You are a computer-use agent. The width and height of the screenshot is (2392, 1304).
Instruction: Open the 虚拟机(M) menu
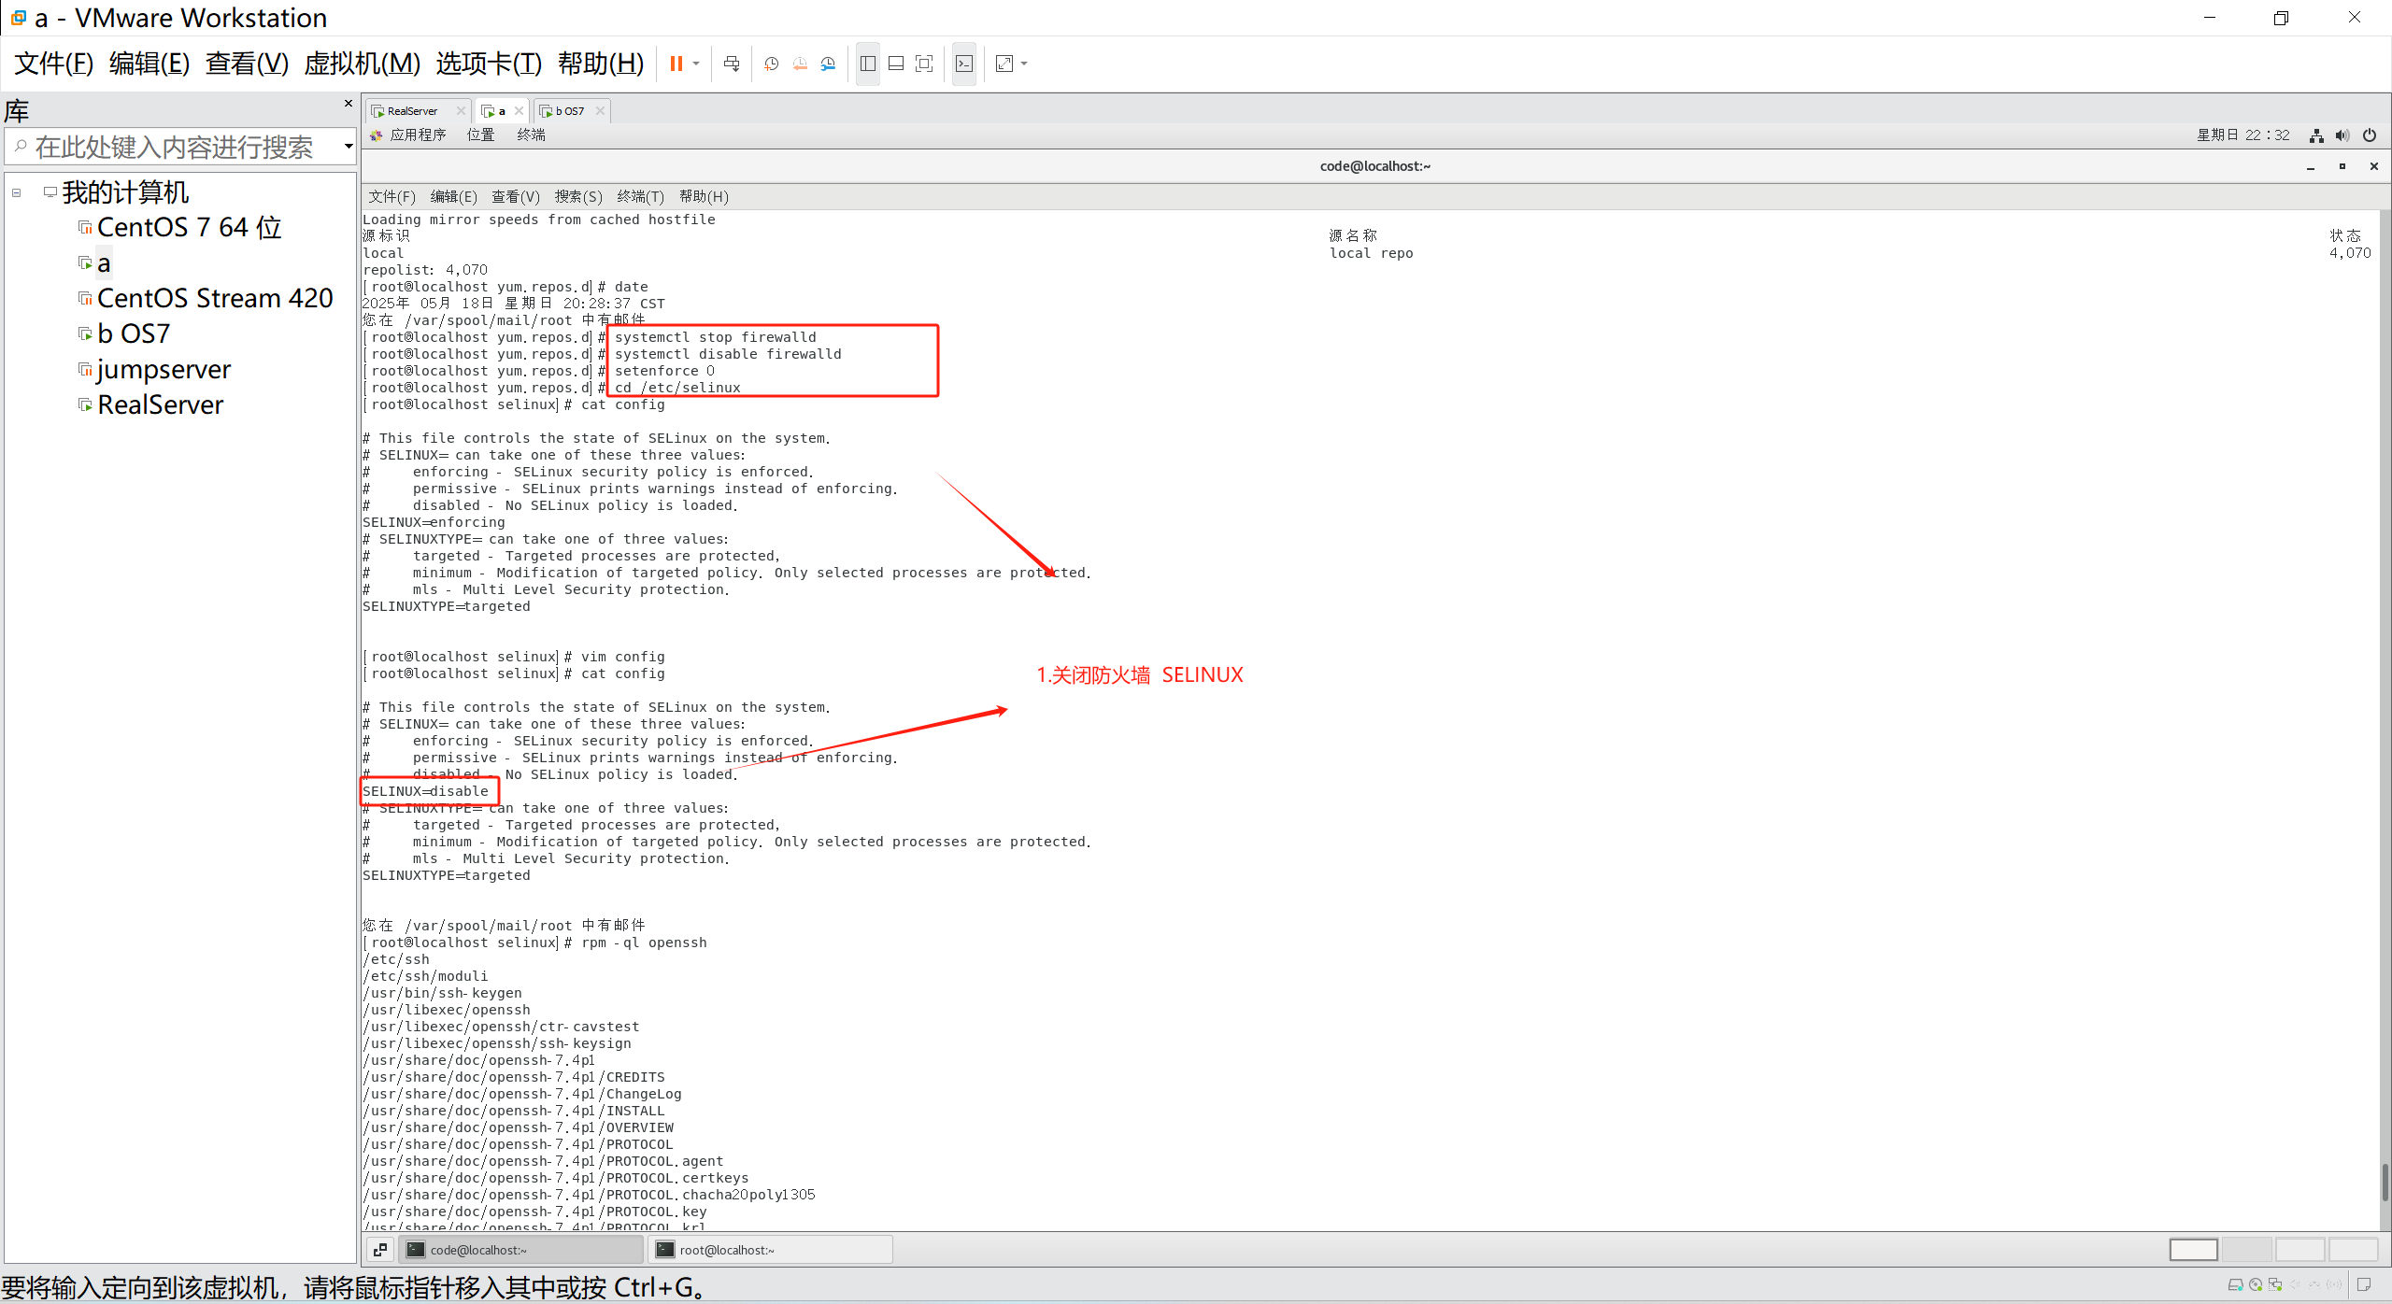click(362, 64)
